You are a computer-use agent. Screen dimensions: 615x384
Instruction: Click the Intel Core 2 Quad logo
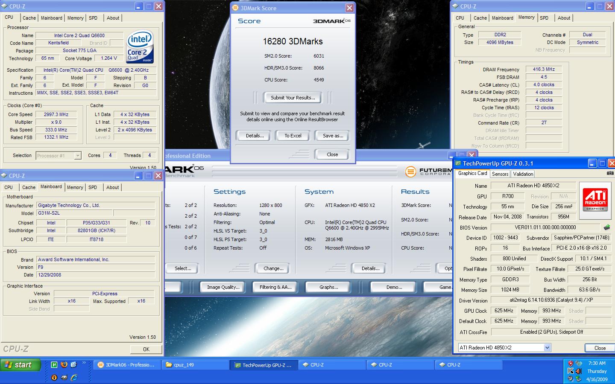140,47
